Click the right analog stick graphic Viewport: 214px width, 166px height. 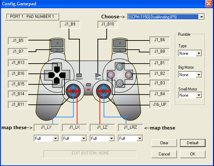coord(104,91)
